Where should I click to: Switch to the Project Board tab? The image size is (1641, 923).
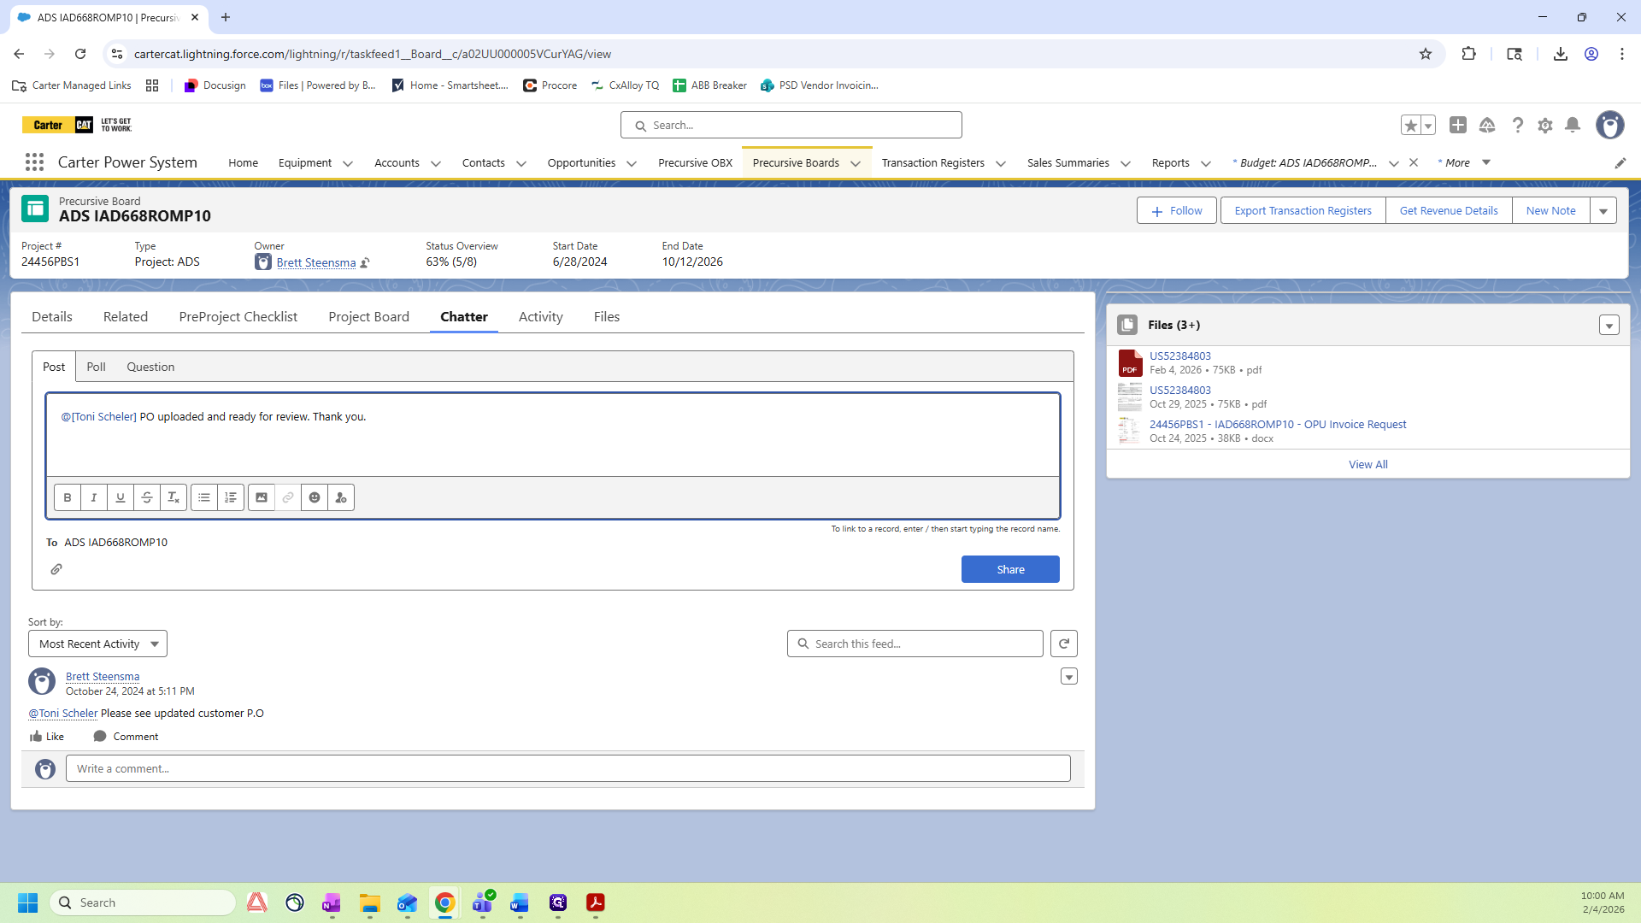[x=368, y=316]
